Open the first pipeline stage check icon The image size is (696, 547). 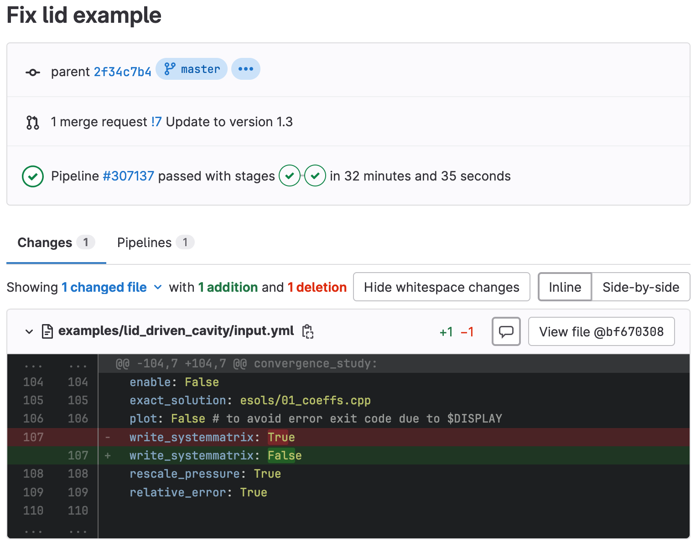290,175
